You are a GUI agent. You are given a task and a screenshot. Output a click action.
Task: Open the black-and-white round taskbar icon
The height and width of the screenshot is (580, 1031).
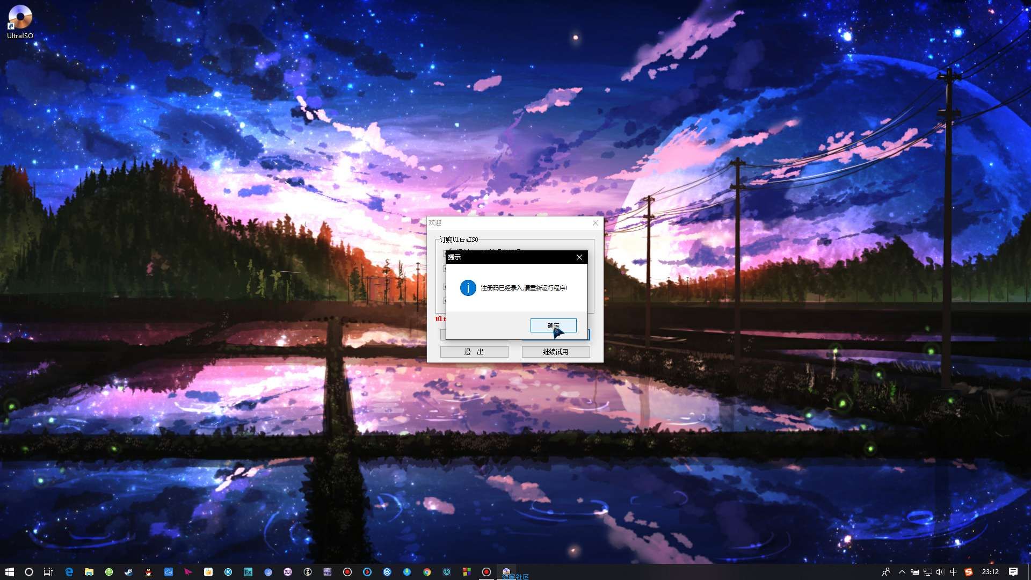[x=308, y=572]
